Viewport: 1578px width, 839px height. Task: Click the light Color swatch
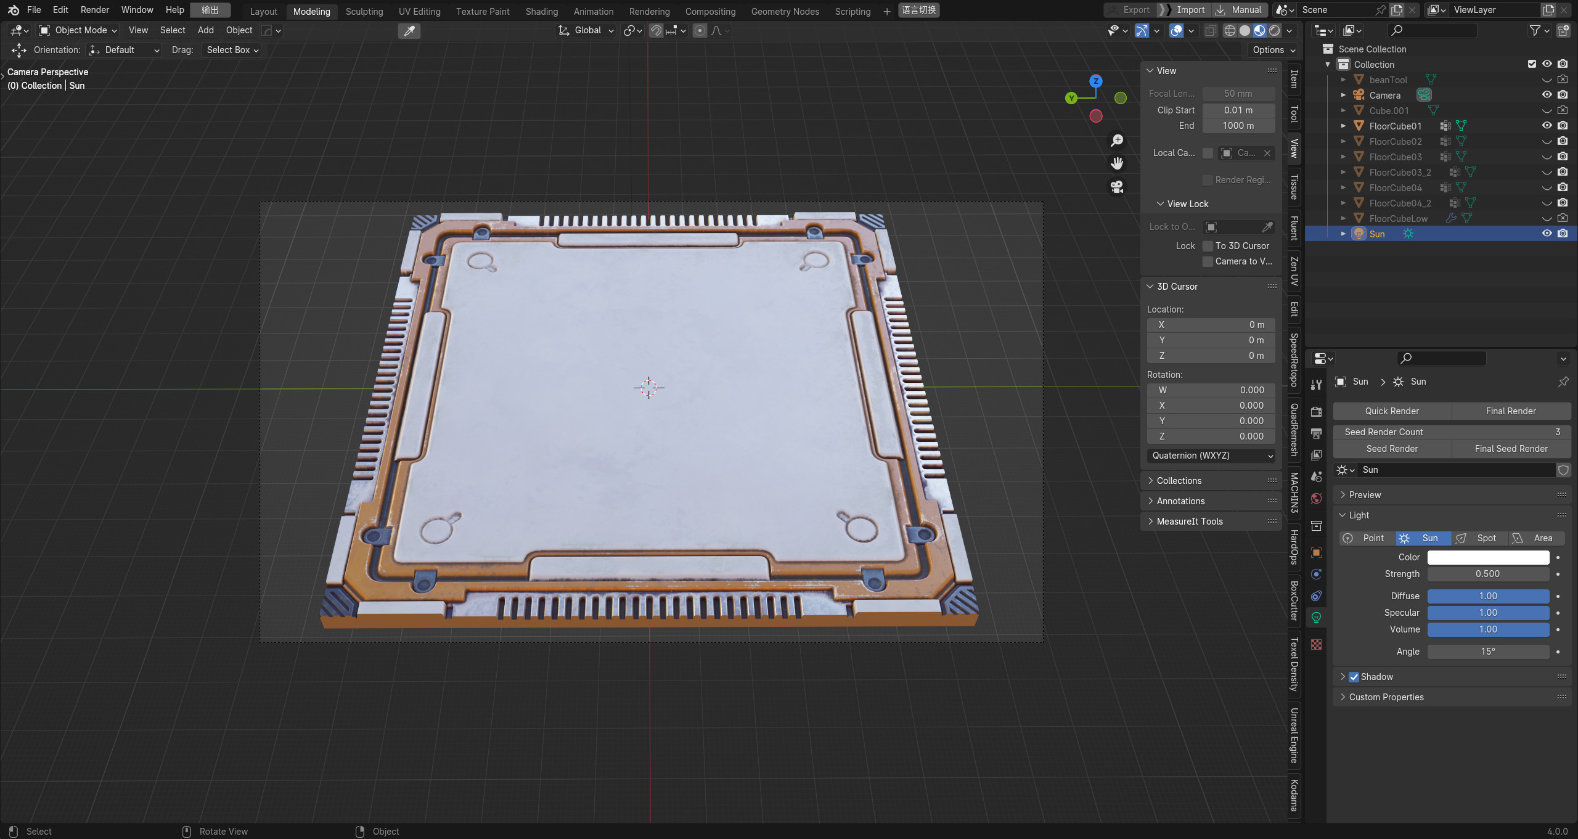(x=1487, y=557)
